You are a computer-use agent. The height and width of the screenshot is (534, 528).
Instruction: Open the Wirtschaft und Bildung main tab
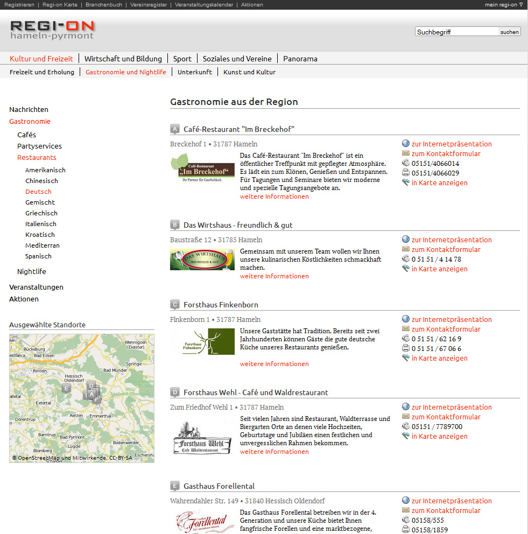click(x=123, y=59)
